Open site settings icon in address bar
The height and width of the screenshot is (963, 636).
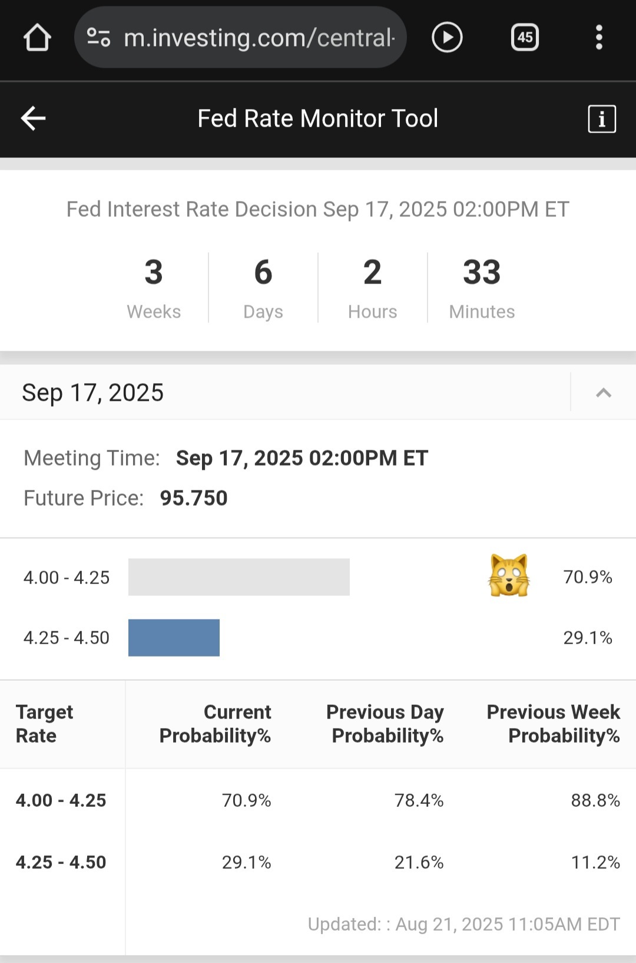pos(98,38)
